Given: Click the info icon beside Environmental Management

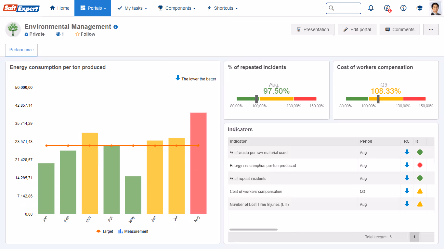Looking at the screenshot, I should pos(116,27).
